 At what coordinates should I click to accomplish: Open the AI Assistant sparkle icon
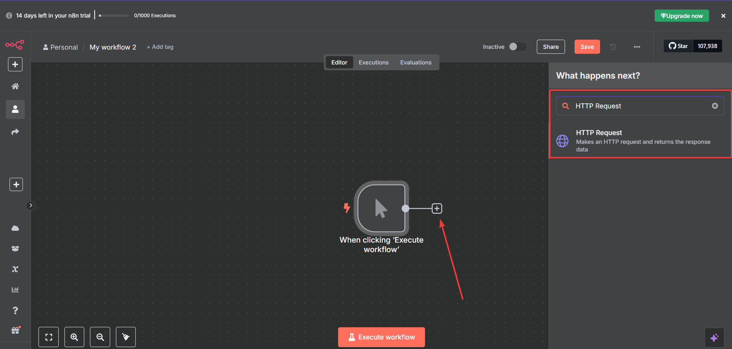click(x=715, y=337)
